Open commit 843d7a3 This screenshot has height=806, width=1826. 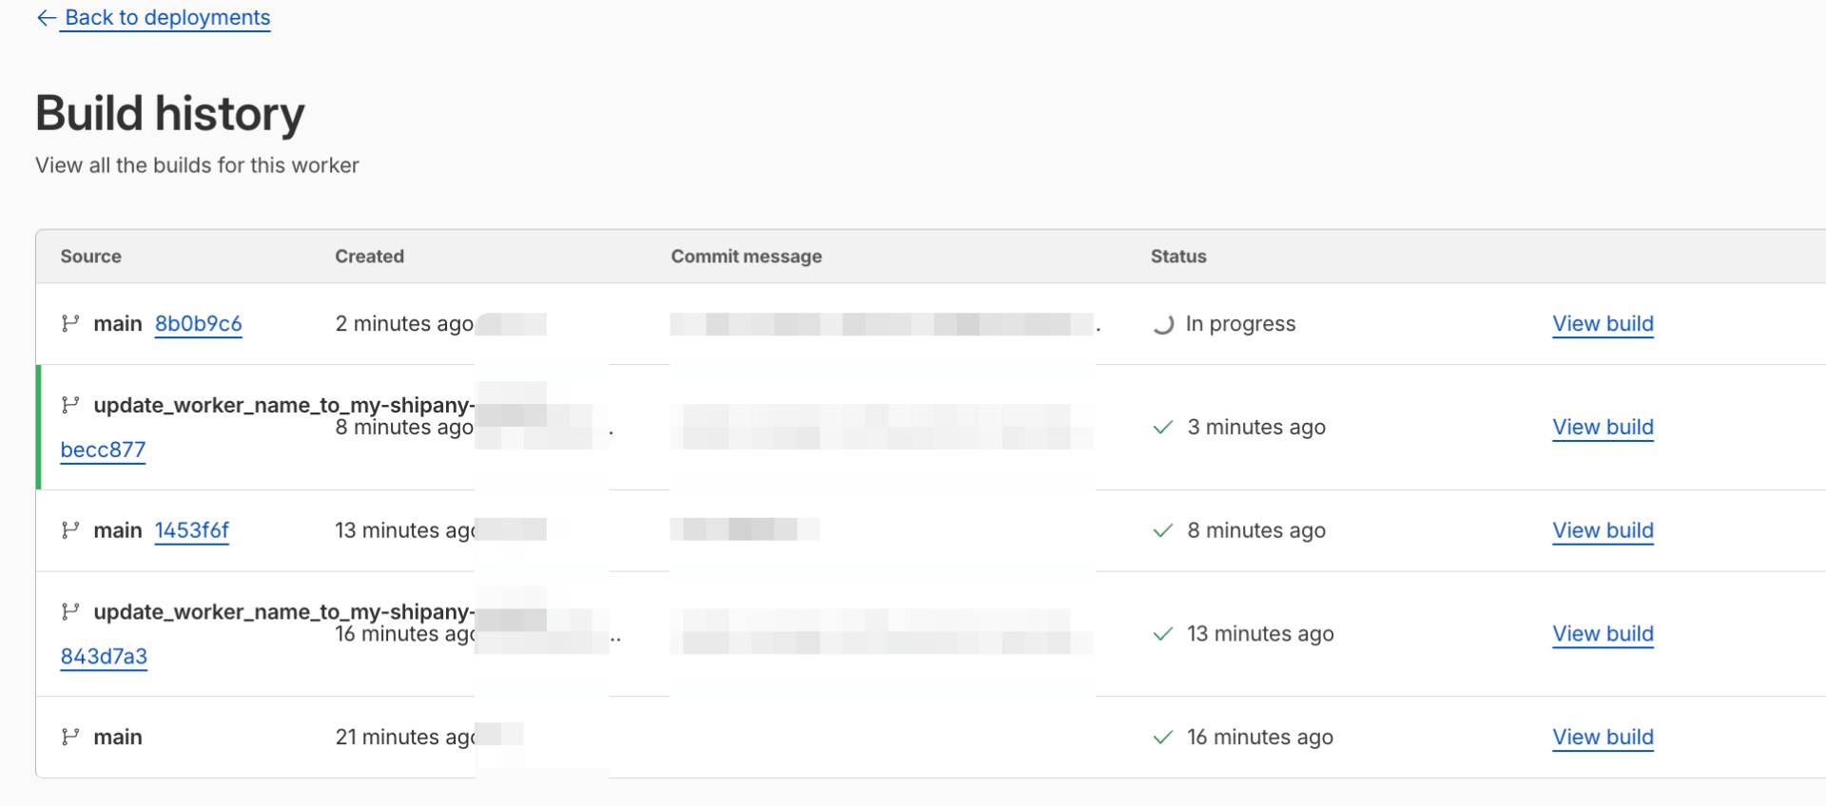104,657
